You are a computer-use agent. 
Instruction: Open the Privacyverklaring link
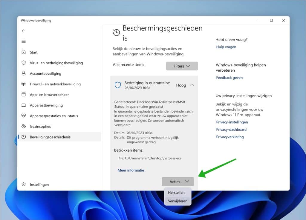tap(230, 137)
